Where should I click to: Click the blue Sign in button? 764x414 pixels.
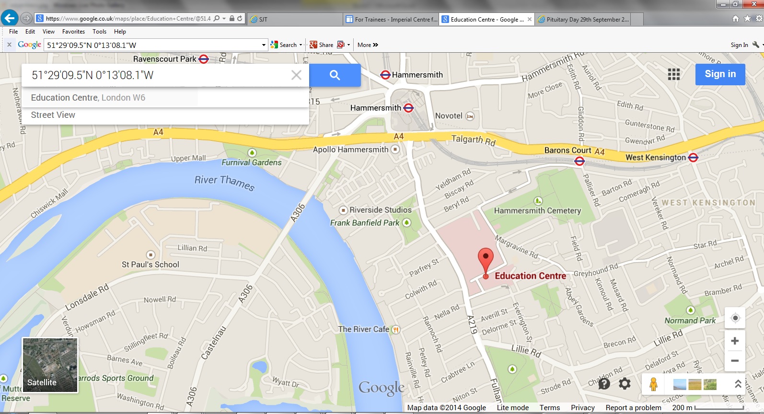coord(720,74)
